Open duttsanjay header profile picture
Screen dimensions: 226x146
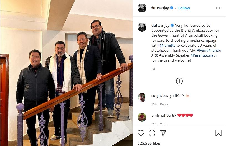coord(142,8)
